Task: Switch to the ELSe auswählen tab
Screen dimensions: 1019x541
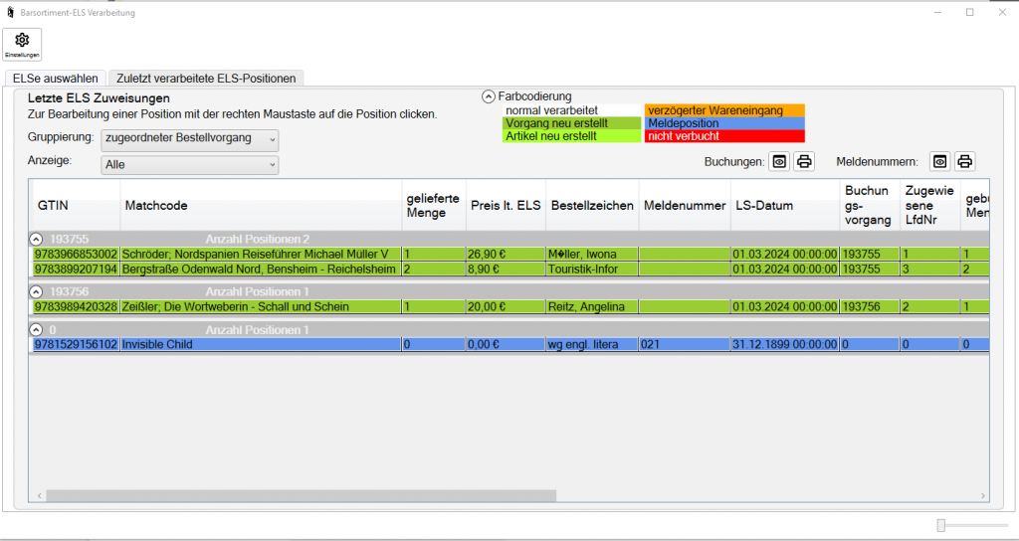Action: [56, 78]
